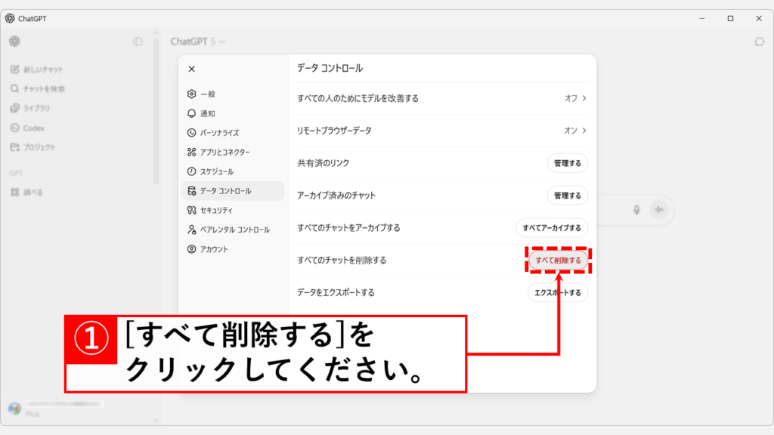Click the settings dialog close X icon
Viewport: 774px width, 435px height.
click(x=191, y=69)
